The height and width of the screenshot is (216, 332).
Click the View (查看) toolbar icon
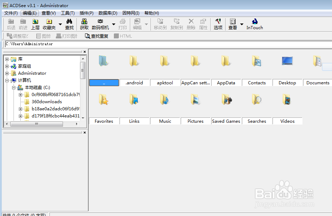coord(233,24)
